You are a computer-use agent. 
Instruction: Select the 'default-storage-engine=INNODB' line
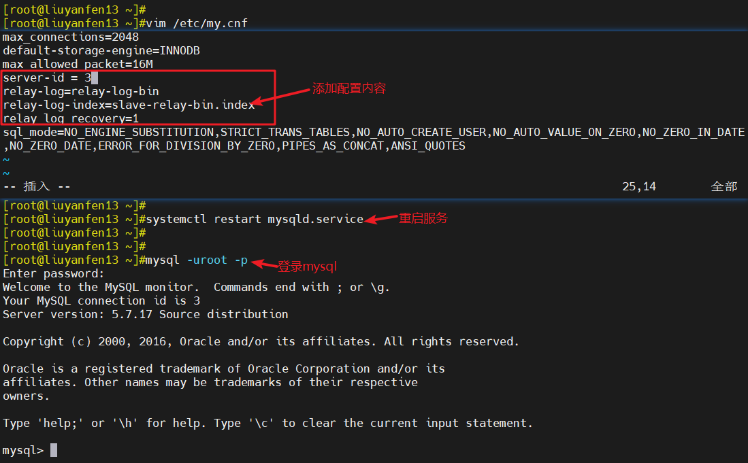[101, 50]
